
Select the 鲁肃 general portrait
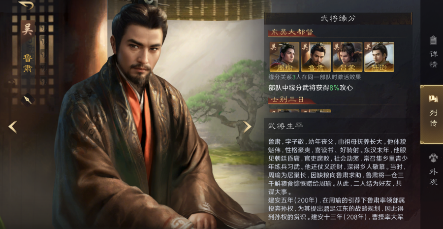(316, 57)
